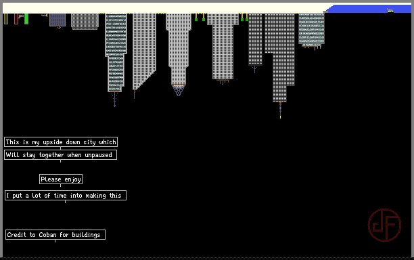The width and height of the screenshot is (414, 260).
Task: Click the small purple-blue square building
Action: pos(57,20)
